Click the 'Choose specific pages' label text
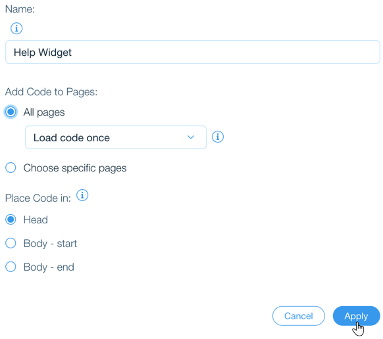Image resolution: width=383 pixels, height=339 pixels. point(75,168)
